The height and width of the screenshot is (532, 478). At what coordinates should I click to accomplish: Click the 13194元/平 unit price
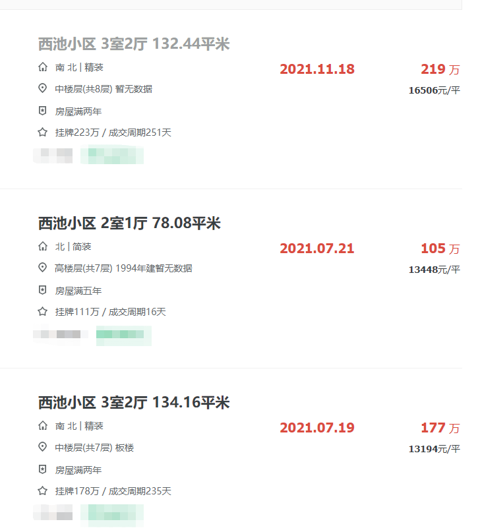[x=434, y=449]
